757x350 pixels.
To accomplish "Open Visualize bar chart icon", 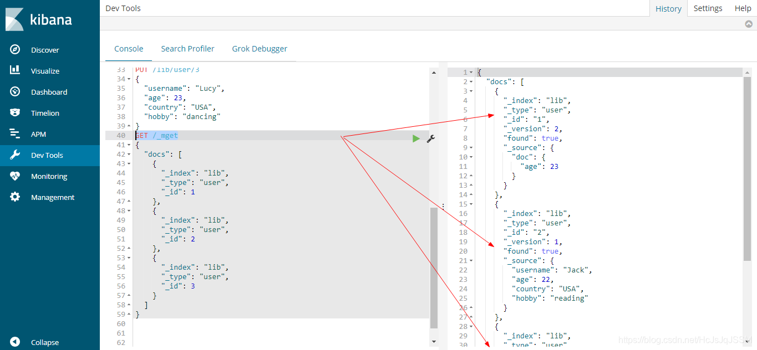I will (x=15, y=70).
